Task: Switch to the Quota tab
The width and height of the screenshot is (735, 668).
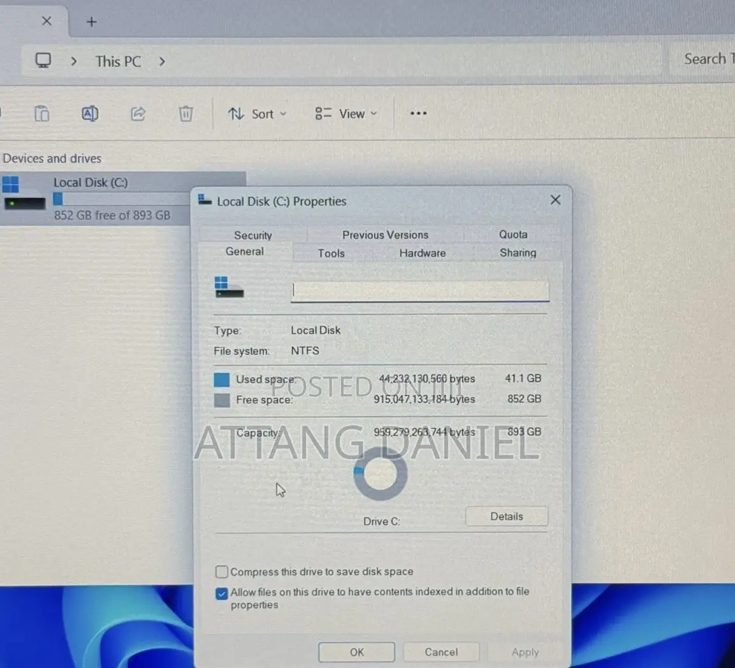Action: coord(513,234)
